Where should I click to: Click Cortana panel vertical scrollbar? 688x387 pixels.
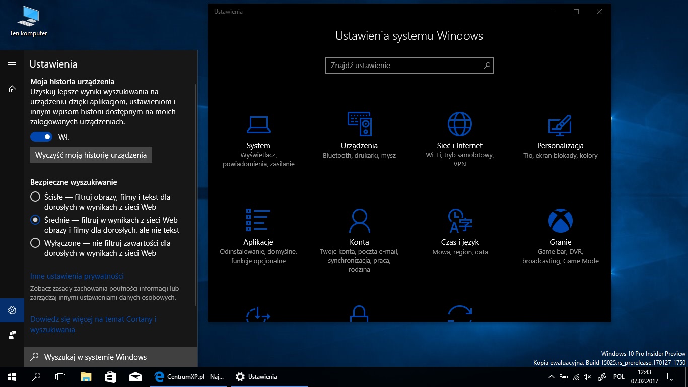tap(196, 194)
